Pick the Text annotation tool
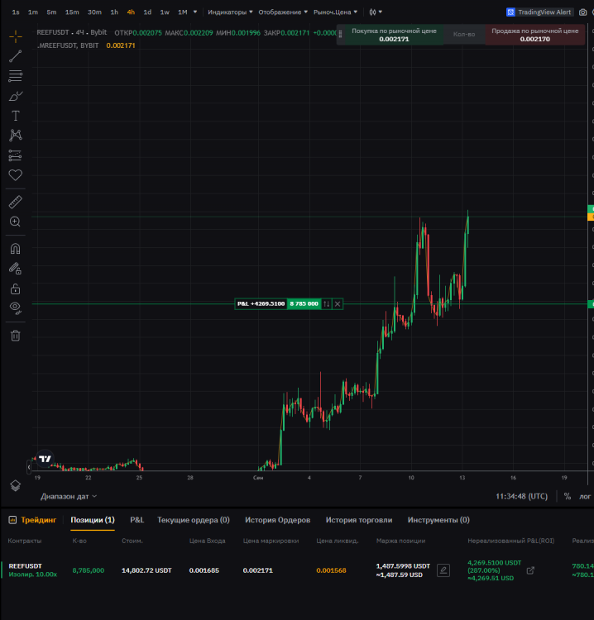 pyautogui.click(x=15, y=116)
